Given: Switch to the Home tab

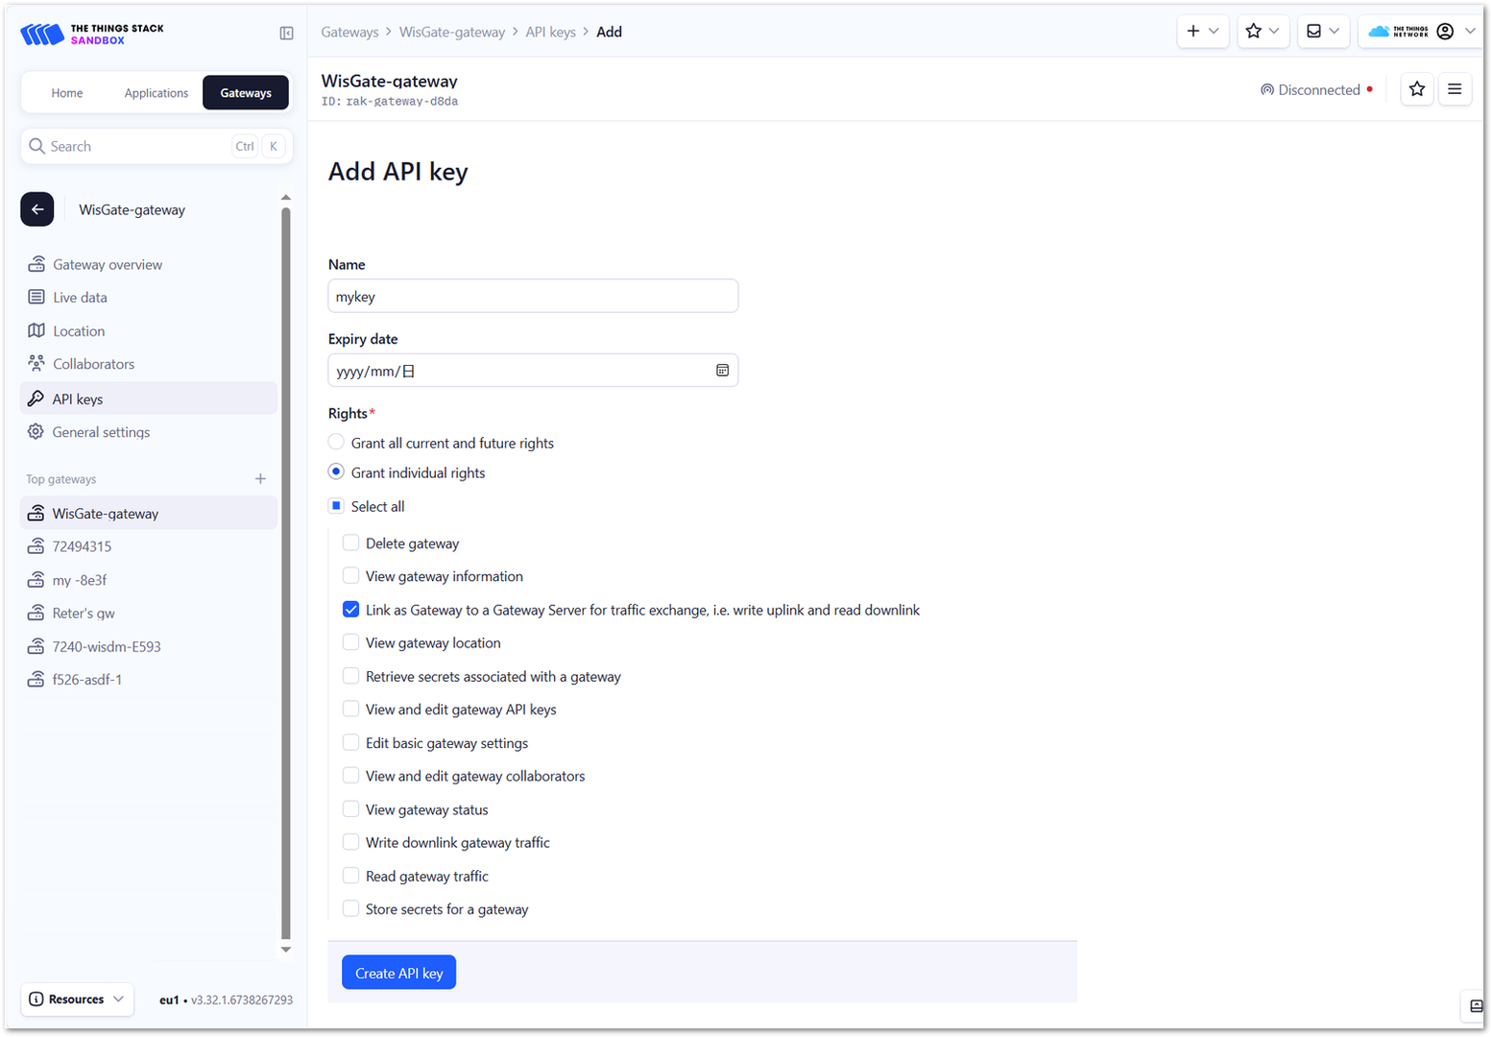Looking at the screenshot, I should pyautogui.click(x=67, y=93).
